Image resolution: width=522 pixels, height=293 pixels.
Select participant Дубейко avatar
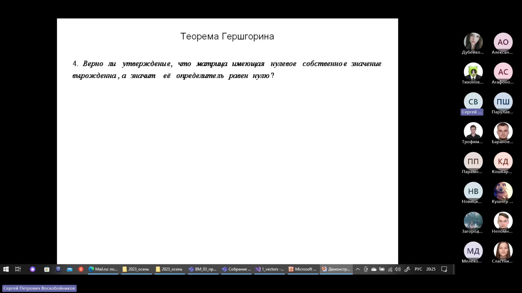pos(473,42)
